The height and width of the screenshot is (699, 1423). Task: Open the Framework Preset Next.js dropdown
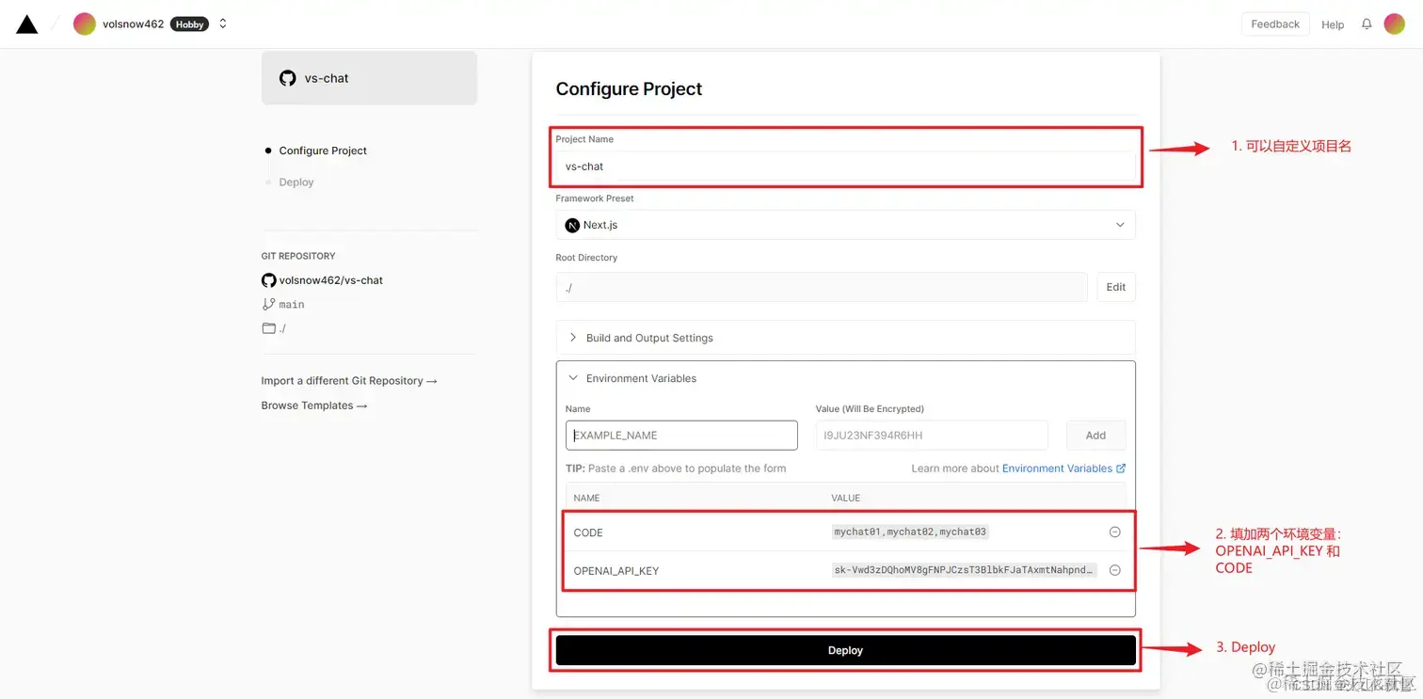click(x=845, y=225)
